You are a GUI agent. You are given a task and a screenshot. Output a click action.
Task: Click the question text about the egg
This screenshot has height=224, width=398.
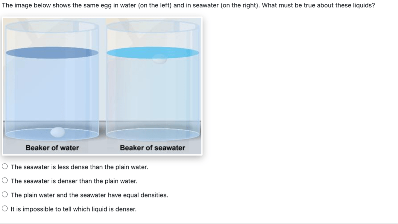(x=188, y=5)
